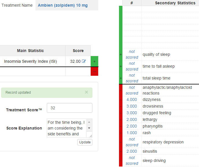The width and height of the screenshot is (199, 168).
Task: Click the green plus button beside Insomnia Severity Index
Action: [94, 61]
